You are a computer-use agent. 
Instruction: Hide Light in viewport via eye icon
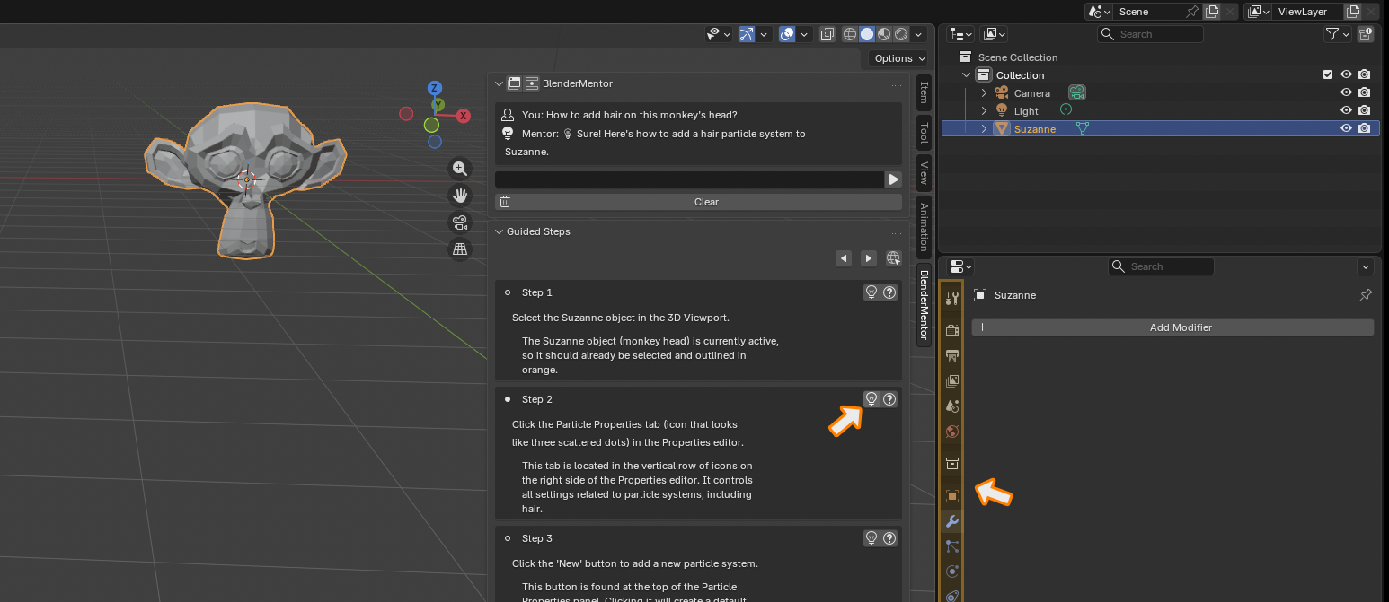(x=1346, y=111)
